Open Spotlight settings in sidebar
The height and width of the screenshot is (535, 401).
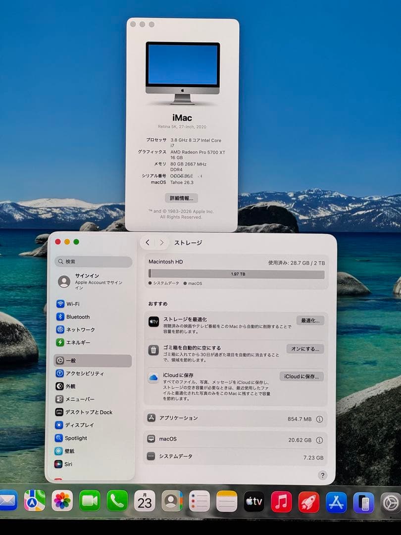click(x=71, y=438)
